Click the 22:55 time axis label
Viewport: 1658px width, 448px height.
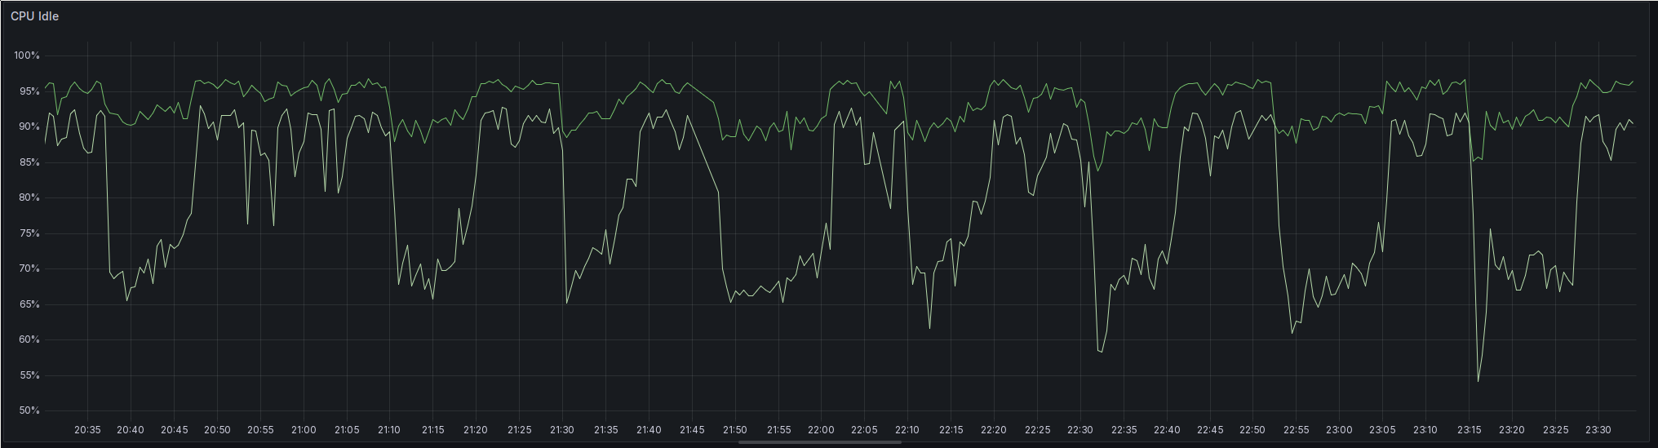click(x=1296, y=430)
